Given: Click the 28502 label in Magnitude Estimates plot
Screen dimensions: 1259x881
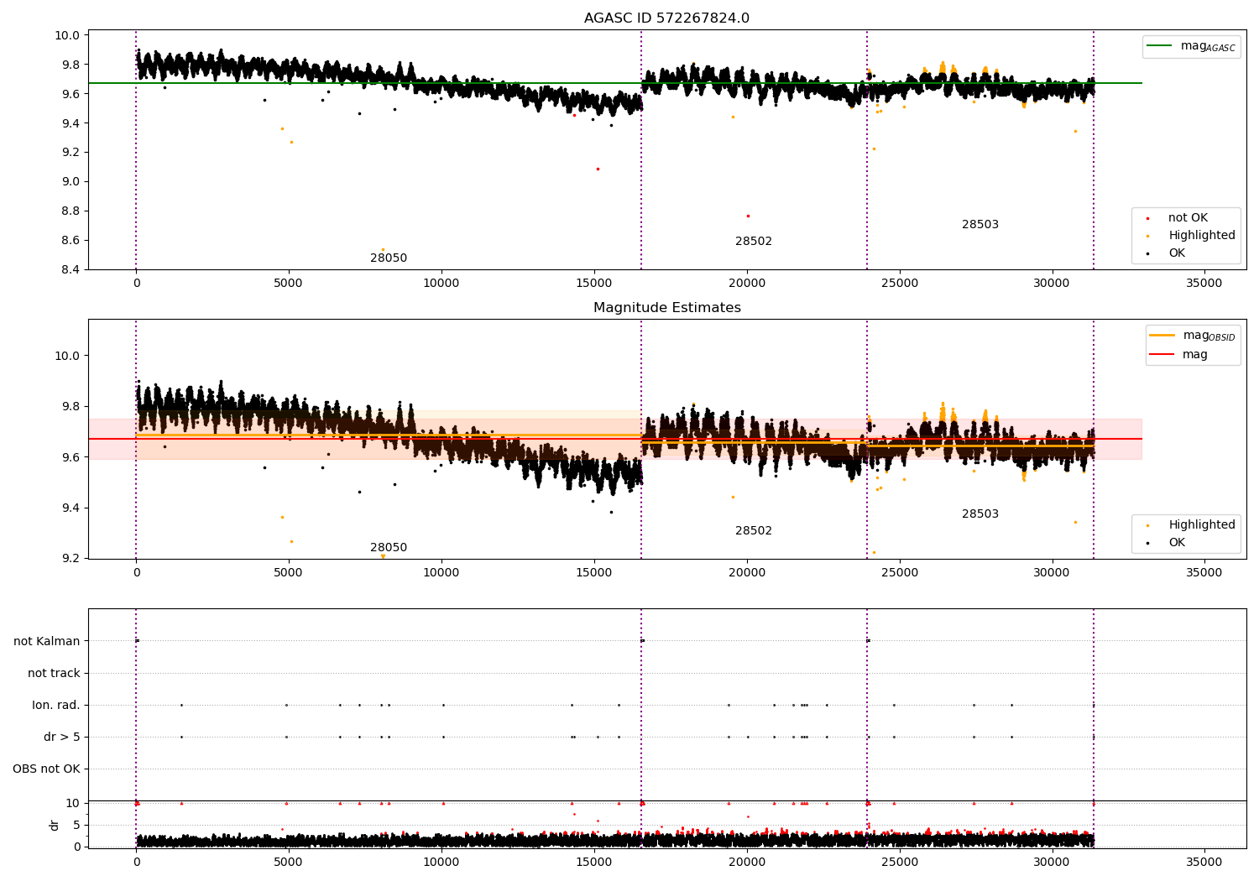Looking at the screenshot, I should click(754, 531).
